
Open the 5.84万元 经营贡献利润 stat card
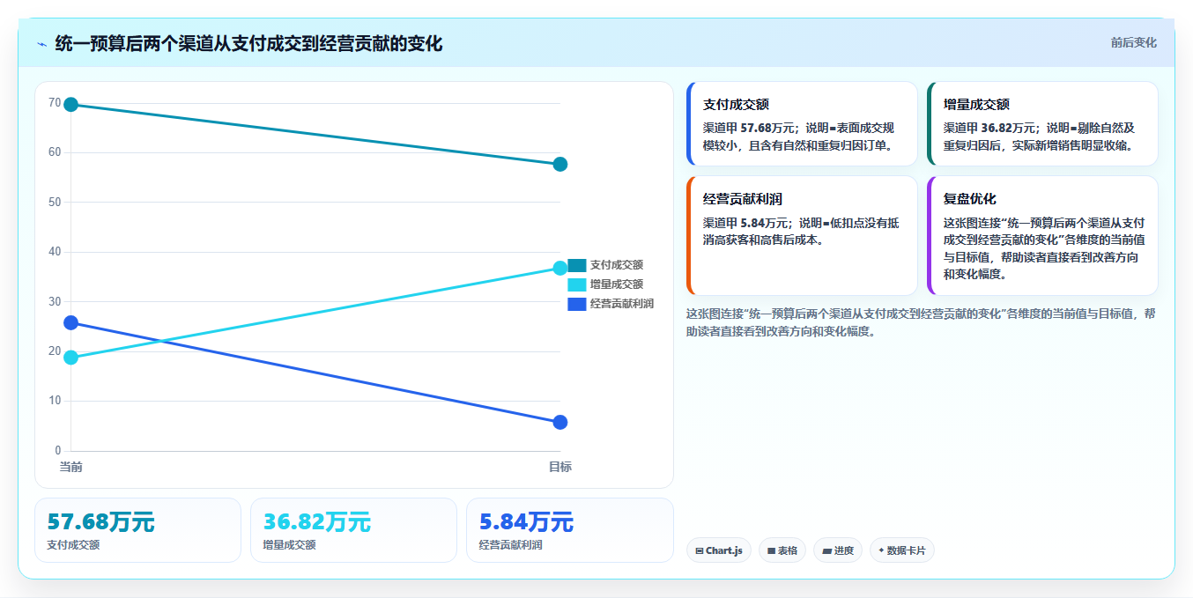pyautogui.click(x=570, y=530)
